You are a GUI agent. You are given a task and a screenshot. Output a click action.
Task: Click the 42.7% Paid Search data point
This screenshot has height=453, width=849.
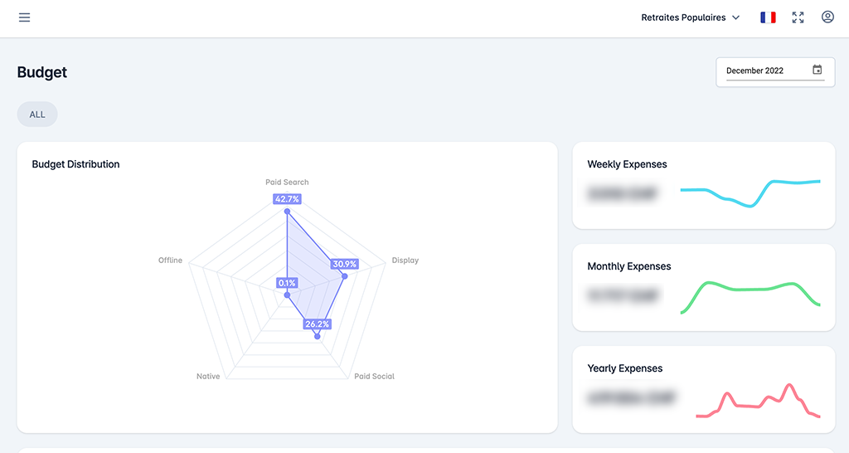[287, 212]
